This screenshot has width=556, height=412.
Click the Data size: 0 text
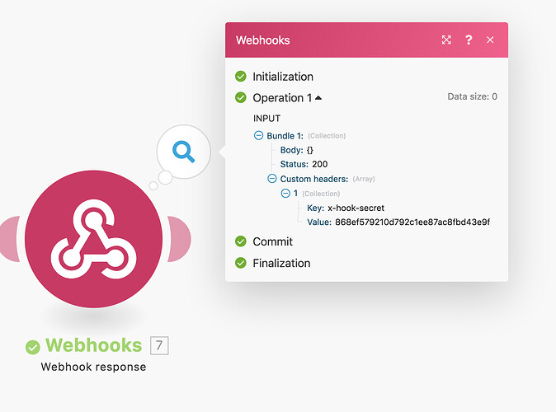coord(473,96)
